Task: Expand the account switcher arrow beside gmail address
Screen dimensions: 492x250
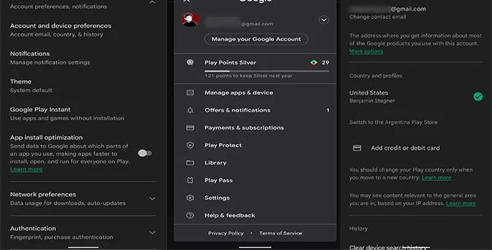Action: (x=324, y=20)
